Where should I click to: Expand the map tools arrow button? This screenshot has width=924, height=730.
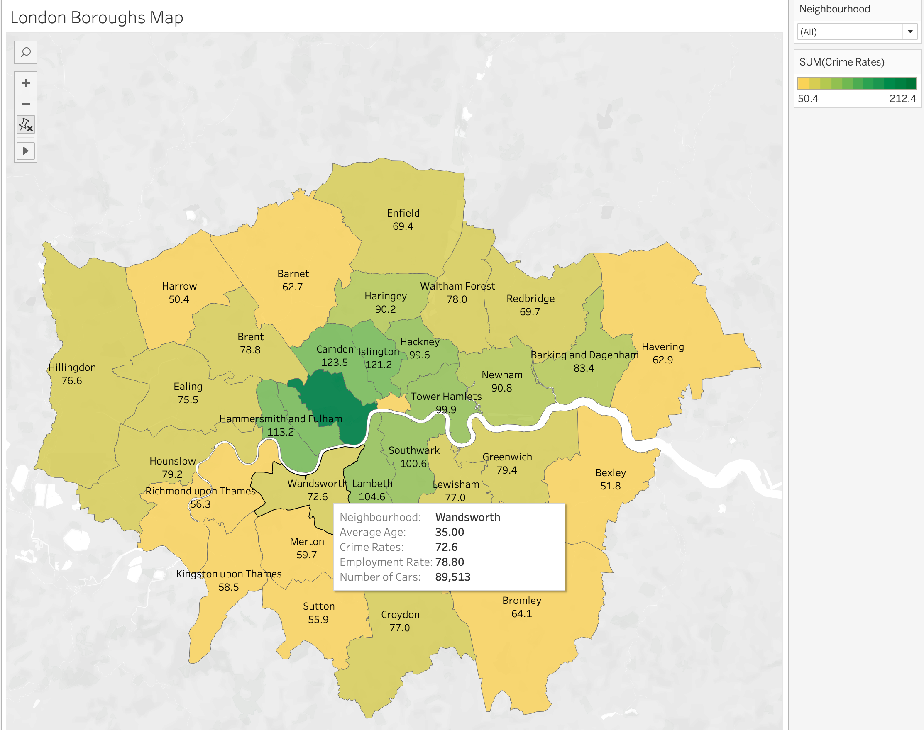(26, 151)
